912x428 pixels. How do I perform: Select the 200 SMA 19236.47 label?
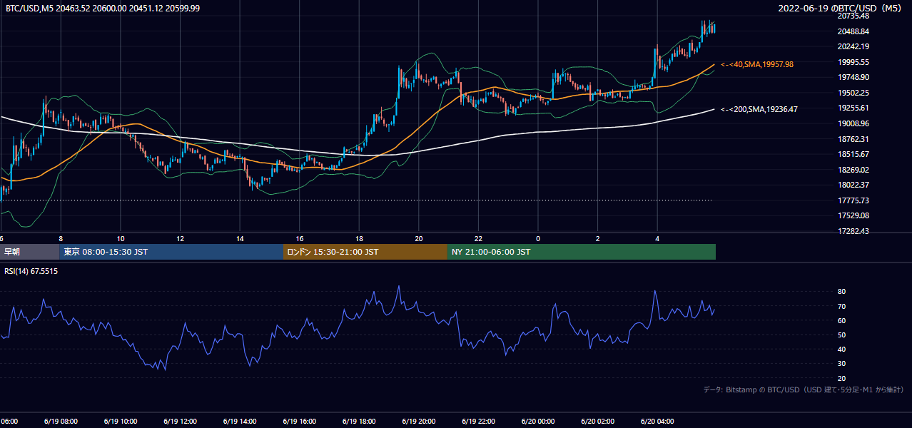[759, 109]
